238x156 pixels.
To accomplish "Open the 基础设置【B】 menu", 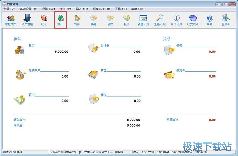I will (29, 9).
